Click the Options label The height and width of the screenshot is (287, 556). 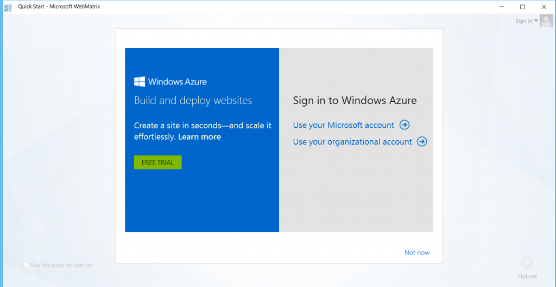[x=528, y=276]
